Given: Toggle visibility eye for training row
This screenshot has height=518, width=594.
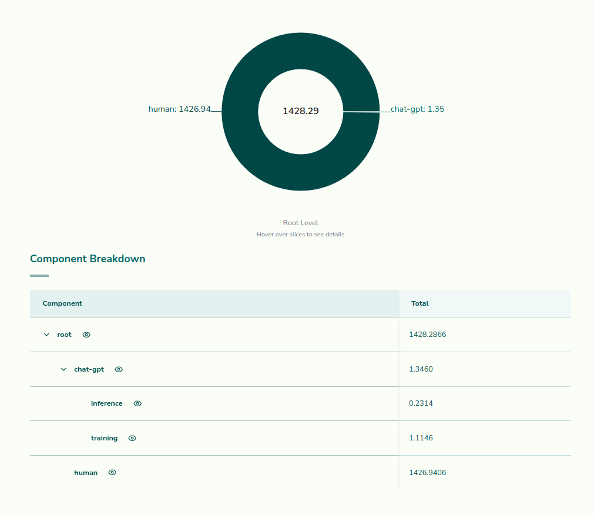Looking at the screenshot, I should pyautogui.click(x=132, y=439).
